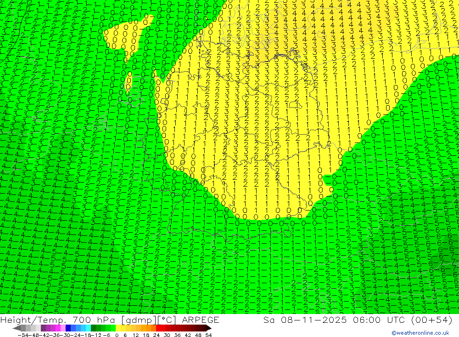Click the model name 'ARPEGE' in the title
Screen dimensions: 459x337
pyautogui.click(x=201, y=320)
